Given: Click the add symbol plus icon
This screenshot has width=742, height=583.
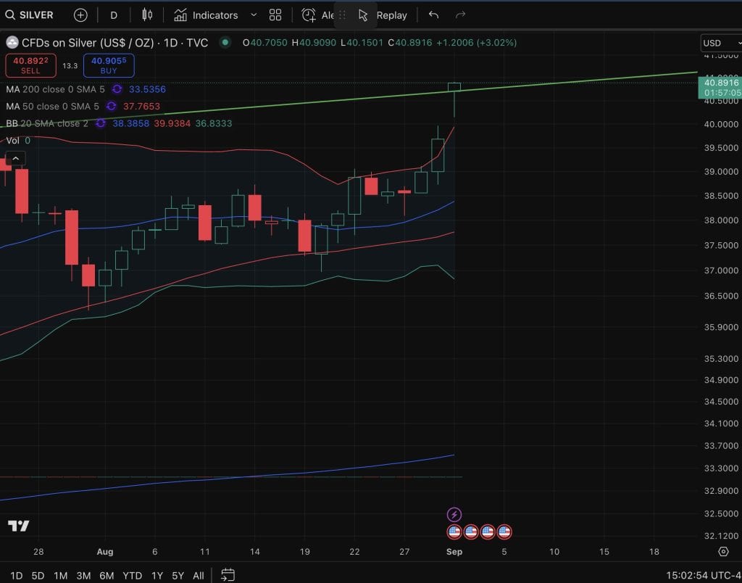Looking at the screenshot, I should (80, 15).
